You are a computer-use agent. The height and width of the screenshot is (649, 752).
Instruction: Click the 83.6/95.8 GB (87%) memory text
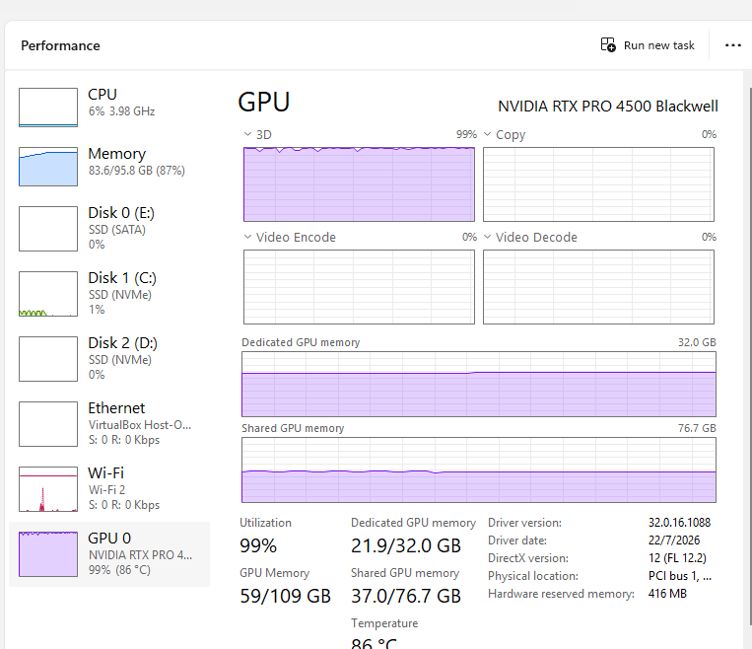[137, 171]
